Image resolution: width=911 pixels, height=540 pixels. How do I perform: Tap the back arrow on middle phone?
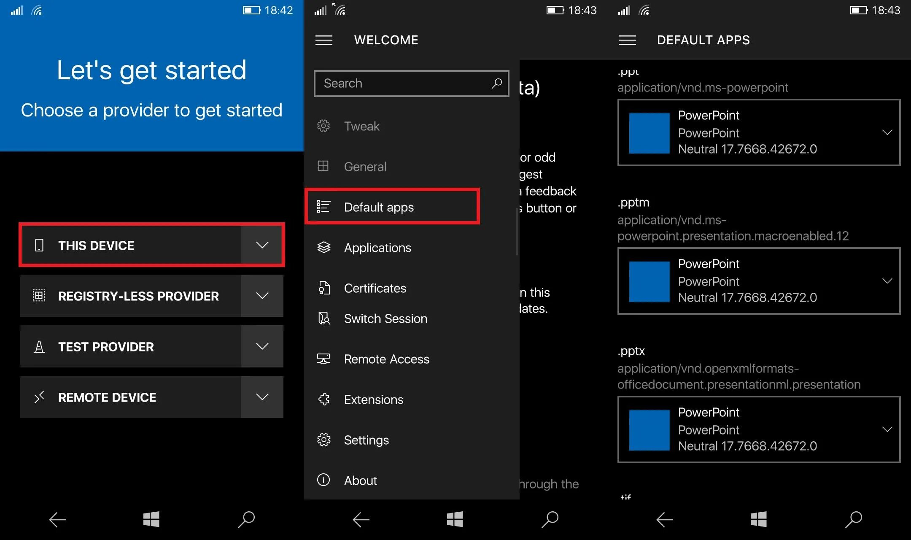[361, 520]
